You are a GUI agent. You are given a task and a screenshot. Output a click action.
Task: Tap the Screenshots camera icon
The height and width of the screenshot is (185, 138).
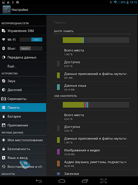[4, 99]
